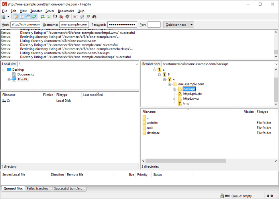
Task: Click the Port input field
Action: 154,25
